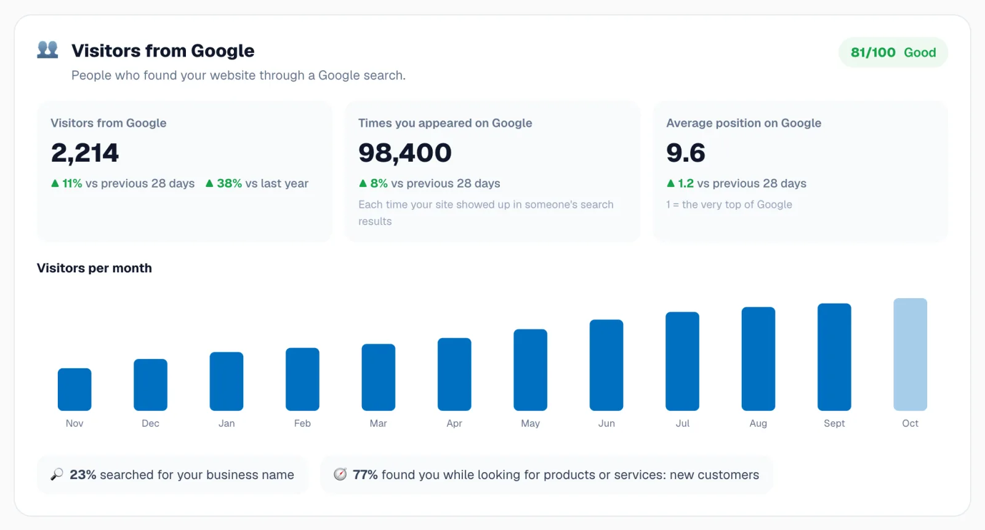Viewport: 985px width, 530px height.
Task: Click the magnifying glass icon by 23%
Action: coord(57,474)
